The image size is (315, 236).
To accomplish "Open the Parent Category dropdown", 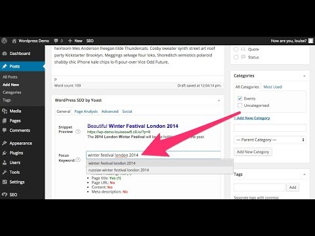I will [270, 140].
